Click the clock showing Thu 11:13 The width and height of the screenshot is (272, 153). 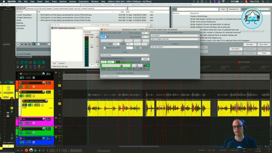pyautogui.click(x=255, y=1)
